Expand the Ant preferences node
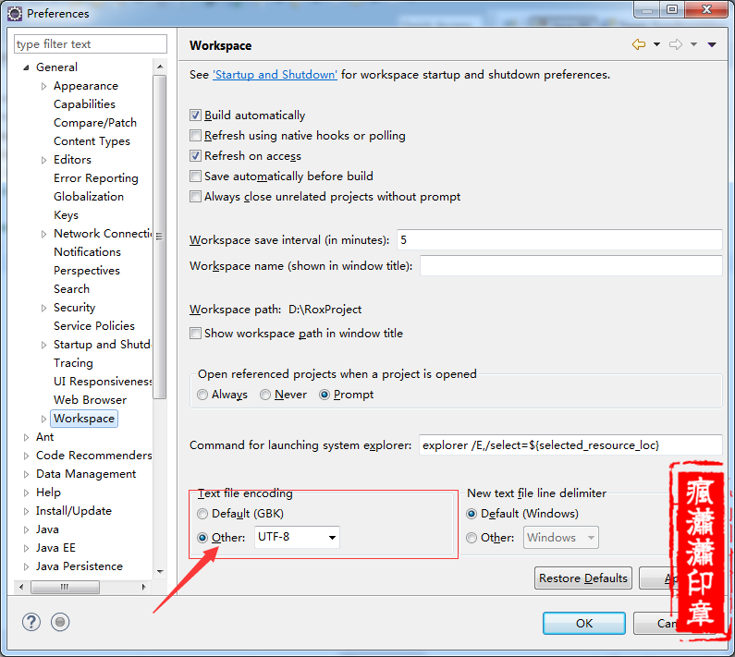Screen dimensions: 735x657 click(26, 437)
